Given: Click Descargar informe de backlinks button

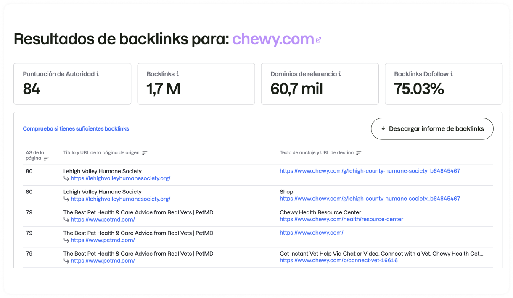Looking at the screenshot, I should [432, 129].
